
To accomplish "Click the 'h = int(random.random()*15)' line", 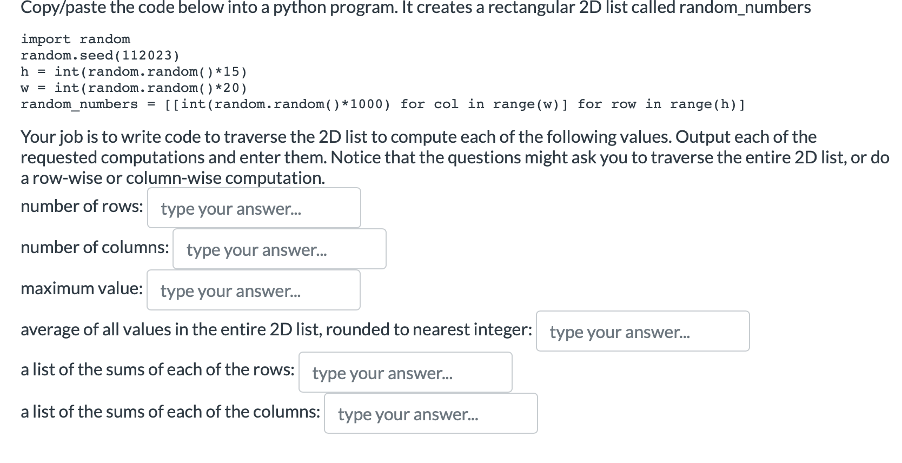I will (x=134, y=71).
